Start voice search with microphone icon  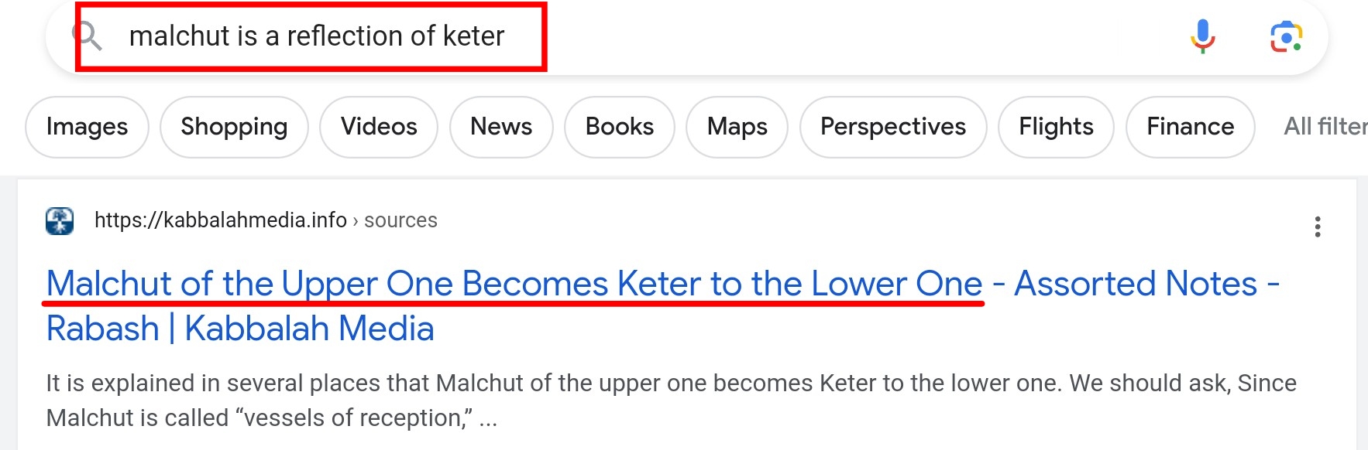click(1202, 36)
